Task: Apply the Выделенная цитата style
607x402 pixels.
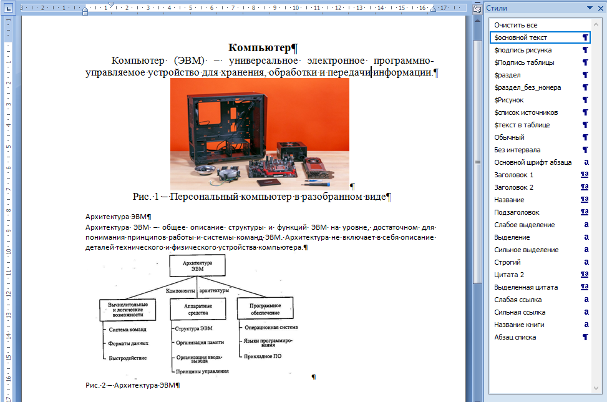Action: tap(540, 287)
